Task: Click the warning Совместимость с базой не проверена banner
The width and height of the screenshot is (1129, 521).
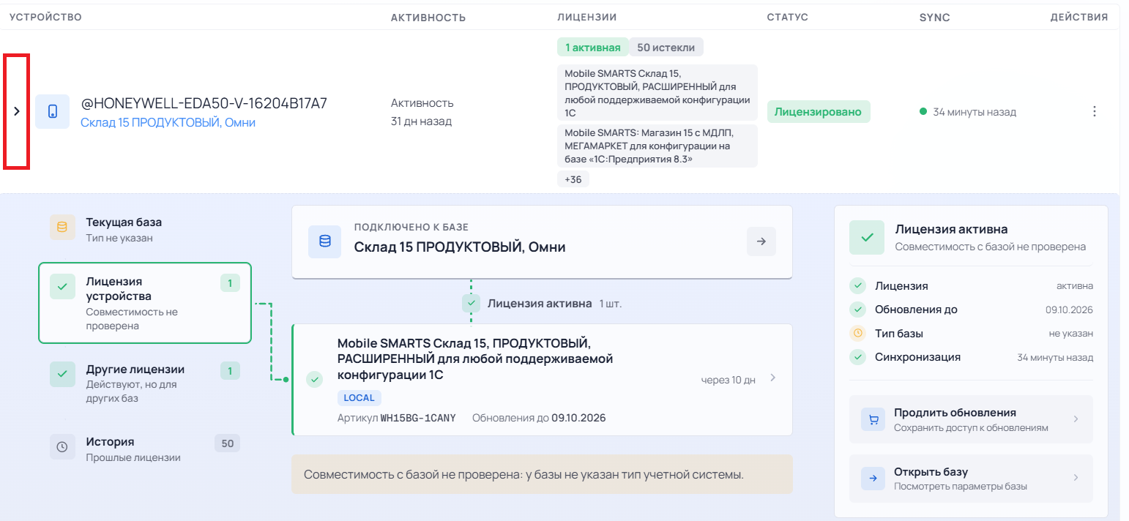Action: [x=542, y=474]
